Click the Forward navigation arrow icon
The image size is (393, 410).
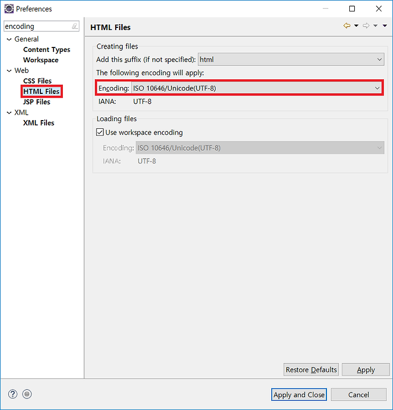point(366,26)
